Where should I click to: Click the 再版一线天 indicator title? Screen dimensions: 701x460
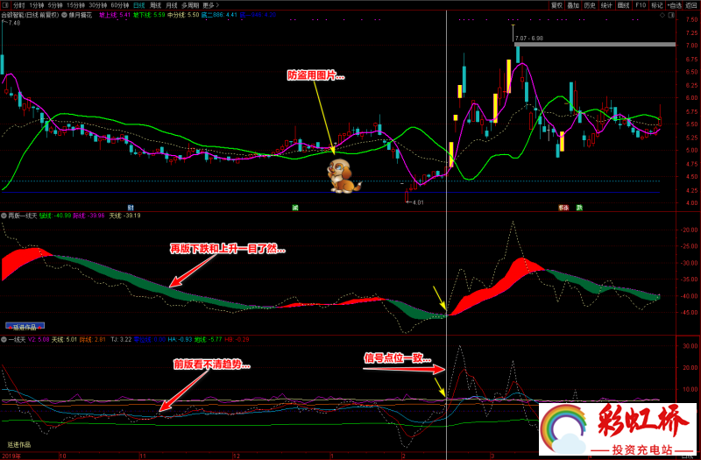coord(21,216)
